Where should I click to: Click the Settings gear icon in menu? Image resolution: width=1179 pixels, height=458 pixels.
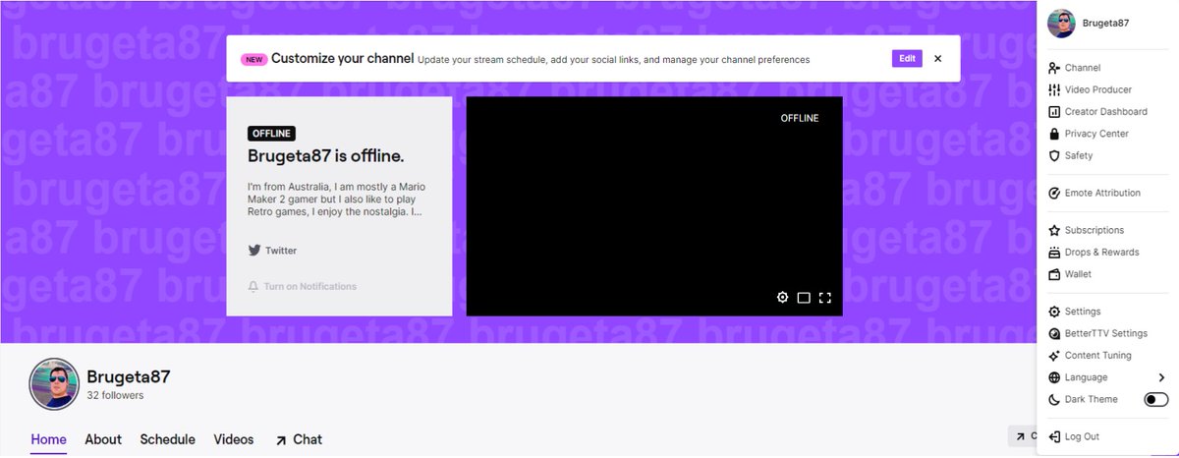point(1054,312)
